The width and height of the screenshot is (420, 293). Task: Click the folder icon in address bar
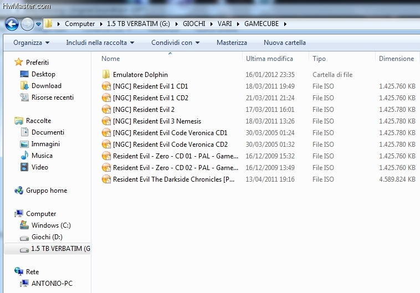48,24
